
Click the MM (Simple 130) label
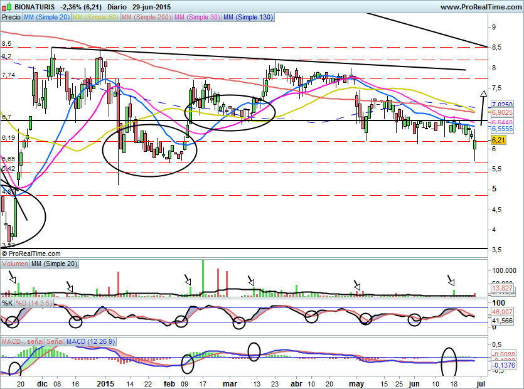(248, 18)
